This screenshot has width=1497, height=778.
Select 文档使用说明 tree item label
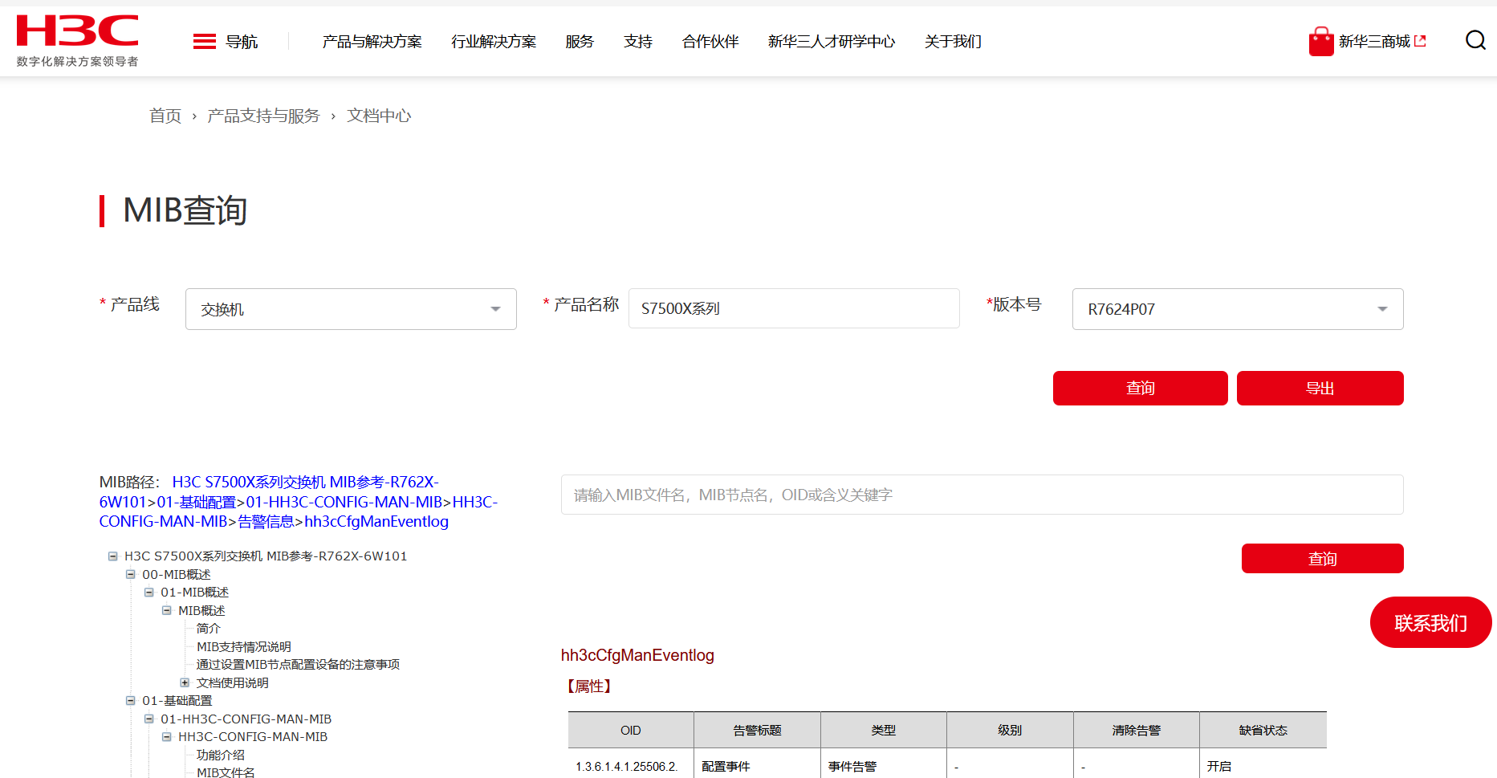233,682
